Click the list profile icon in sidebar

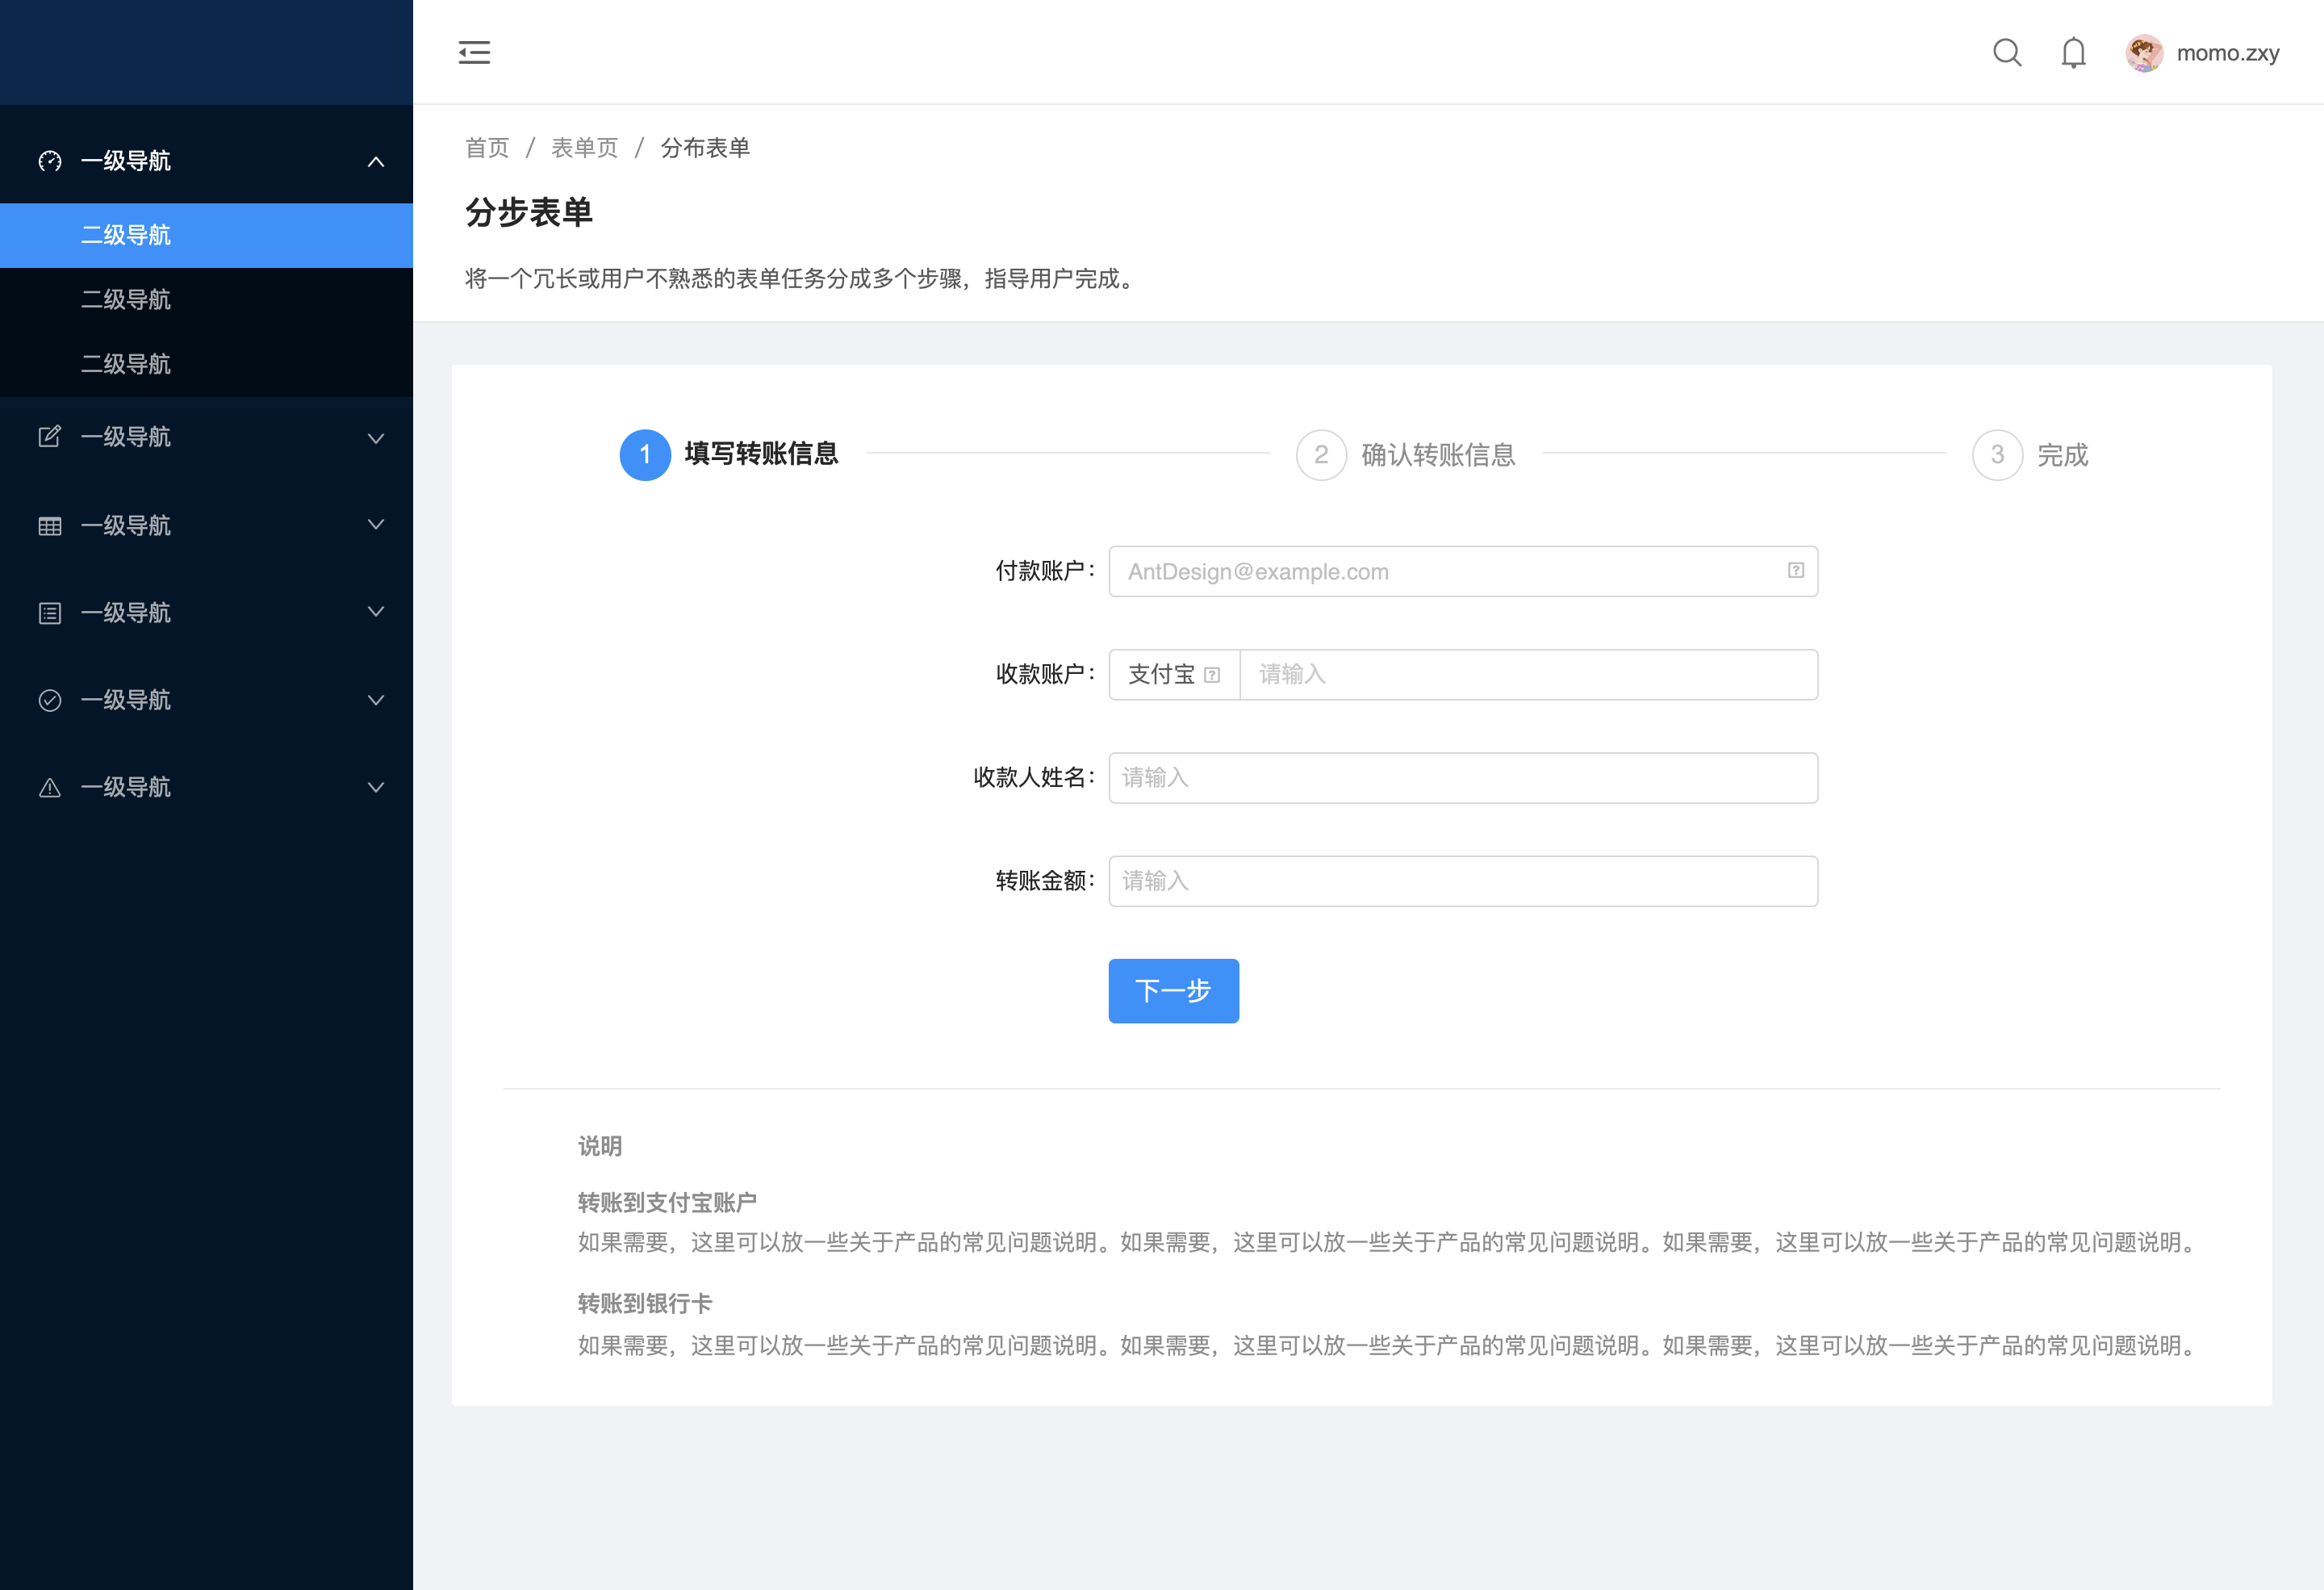(x=50, y=613)
